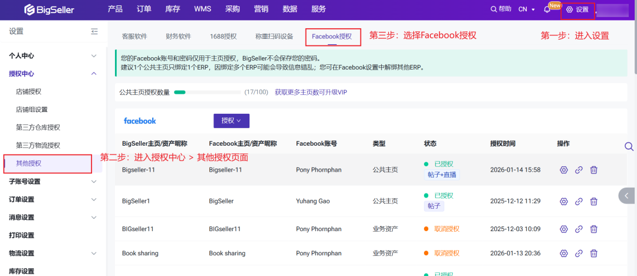Viewport: 637px width, 276px height.
Task: Switch to the 1688授权 tab
Action: pos(223,37)
